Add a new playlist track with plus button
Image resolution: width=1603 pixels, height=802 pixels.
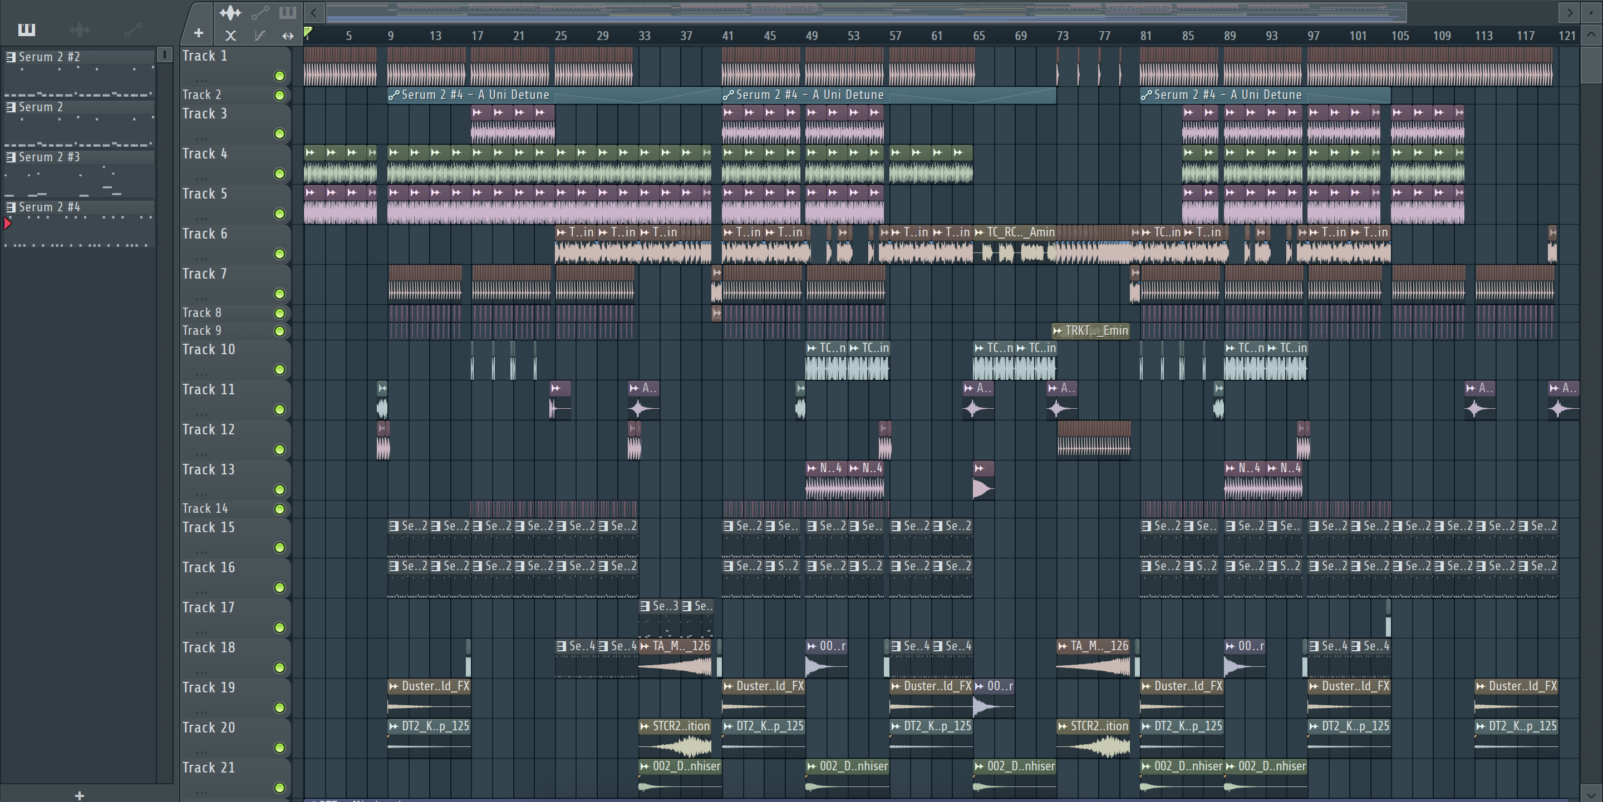pos(198,33)
